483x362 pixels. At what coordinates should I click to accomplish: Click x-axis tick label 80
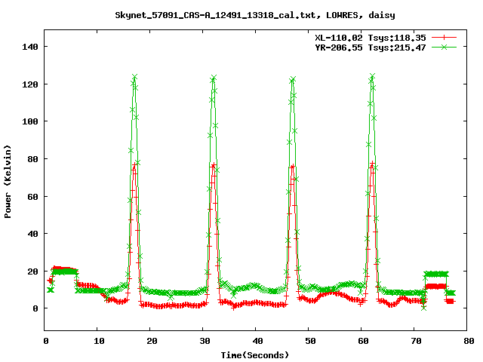(469, 341)
